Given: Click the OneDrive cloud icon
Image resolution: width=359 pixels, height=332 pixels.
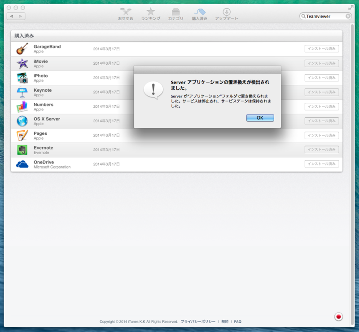Looking at the screenshot, I should (x=22, y=164).
